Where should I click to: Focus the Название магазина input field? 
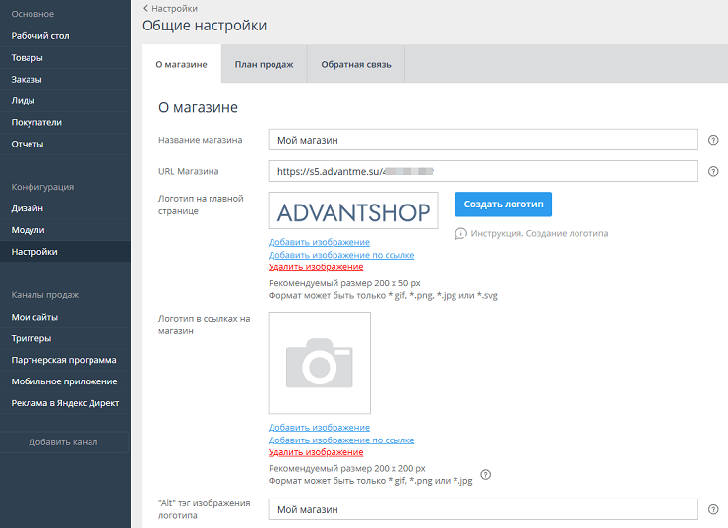coord(482,140)
